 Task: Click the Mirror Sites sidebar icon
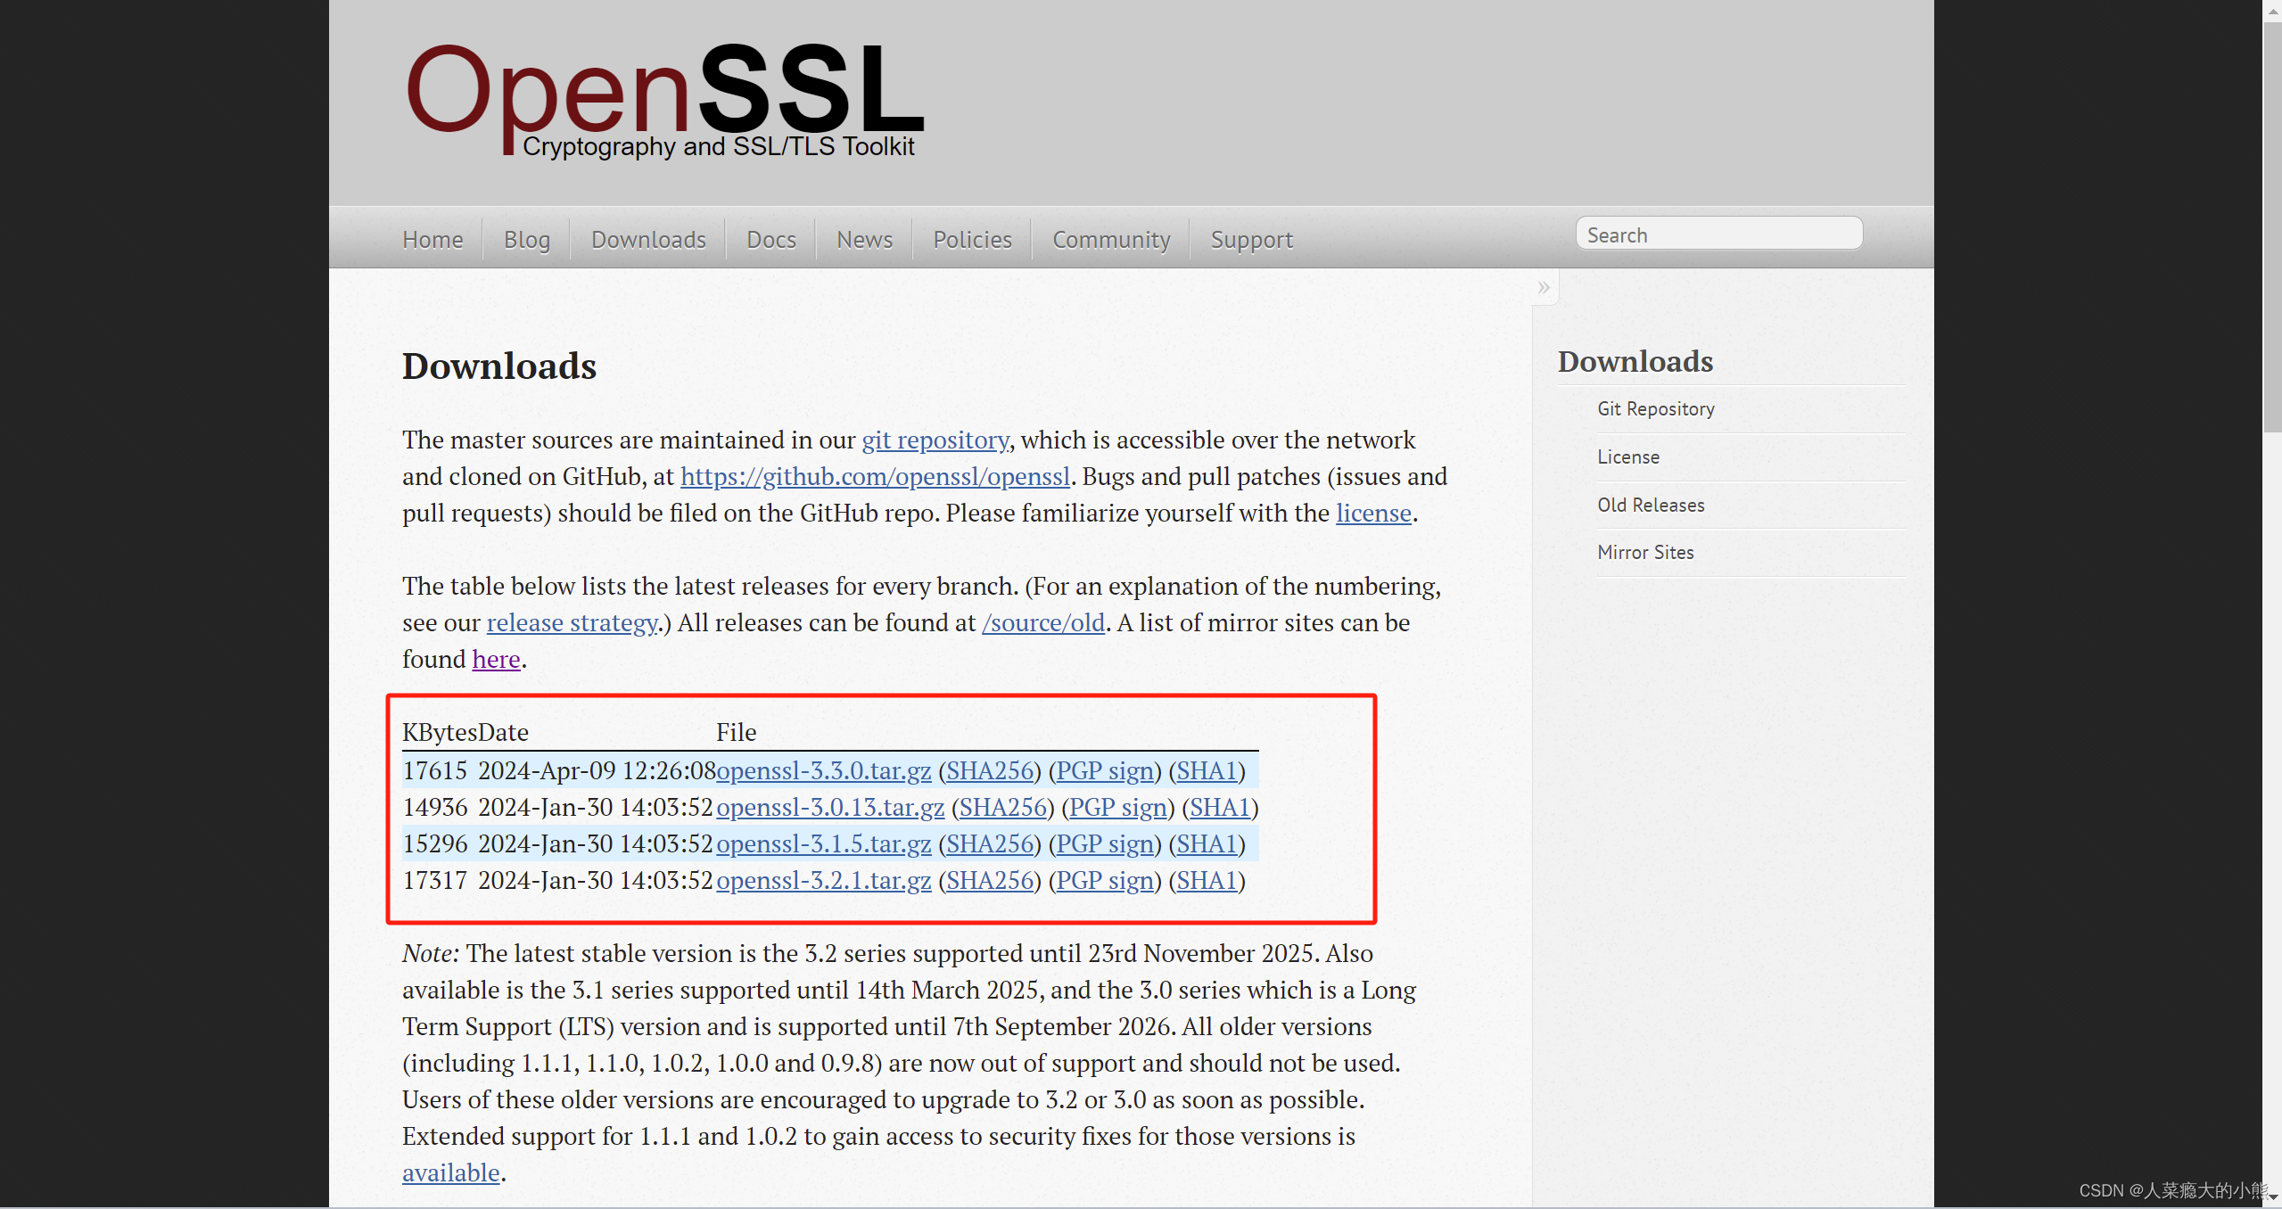point(1644,551)
